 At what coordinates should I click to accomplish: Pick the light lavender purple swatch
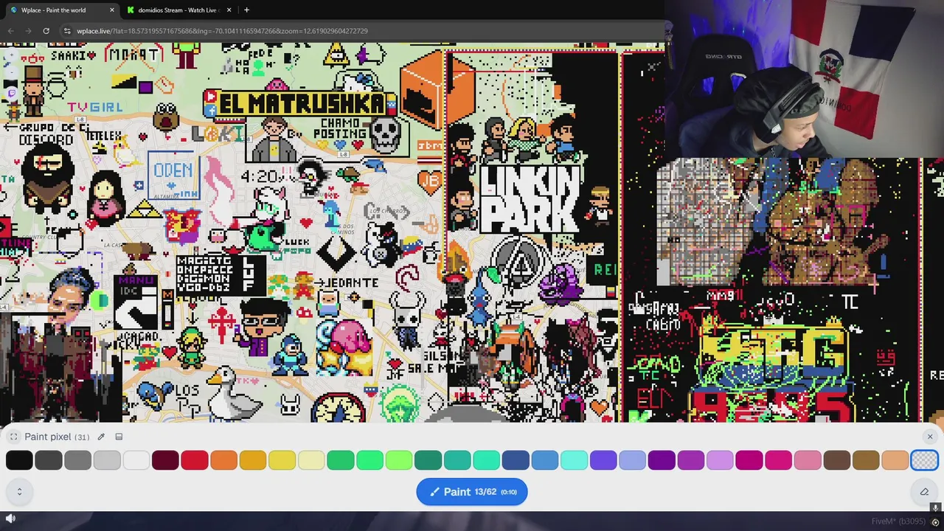720,460
